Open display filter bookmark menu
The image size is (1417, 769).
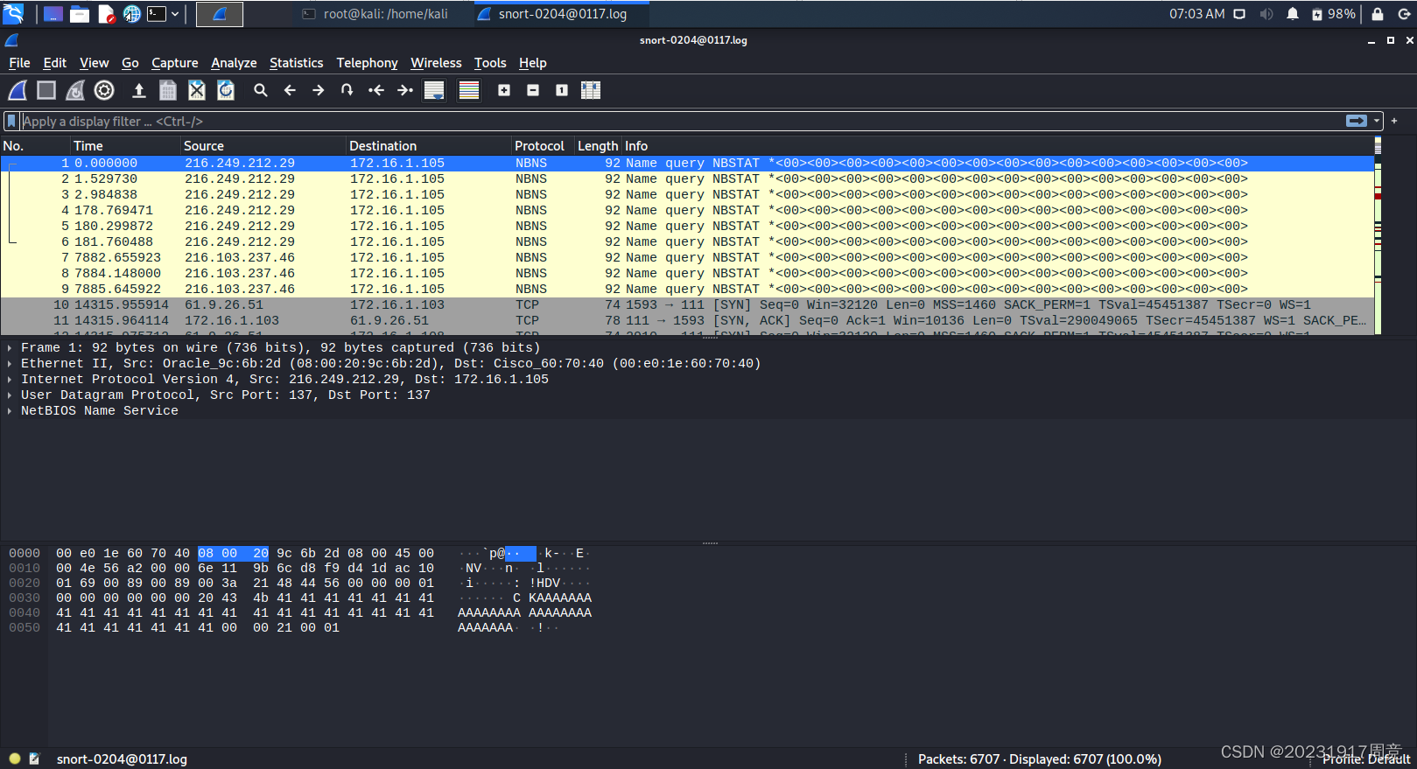point(11,121)
